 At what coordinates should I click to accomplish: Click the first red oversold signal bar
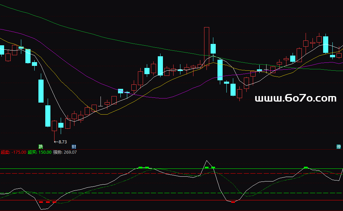41,202
